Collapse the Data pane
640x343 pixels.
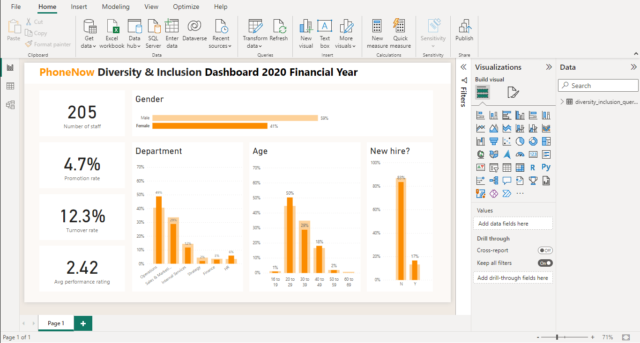click(x=634, y=67)
